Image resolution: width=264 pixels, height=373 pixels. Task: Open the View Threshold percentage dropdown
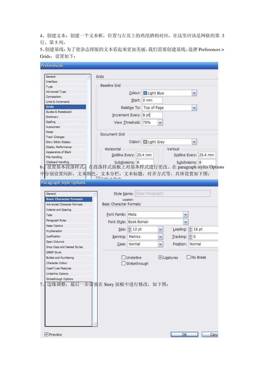pos(160,122)
